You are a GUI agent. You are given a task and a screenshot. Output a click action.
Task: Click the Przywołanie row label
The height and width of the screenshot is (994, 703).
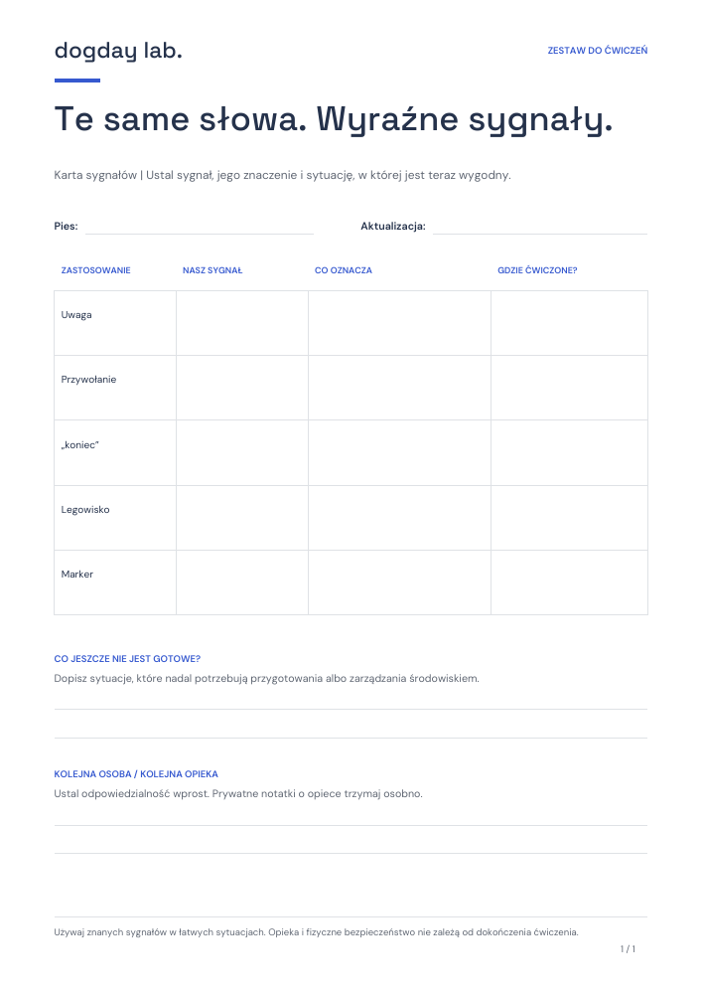click(x=88, y=379)
